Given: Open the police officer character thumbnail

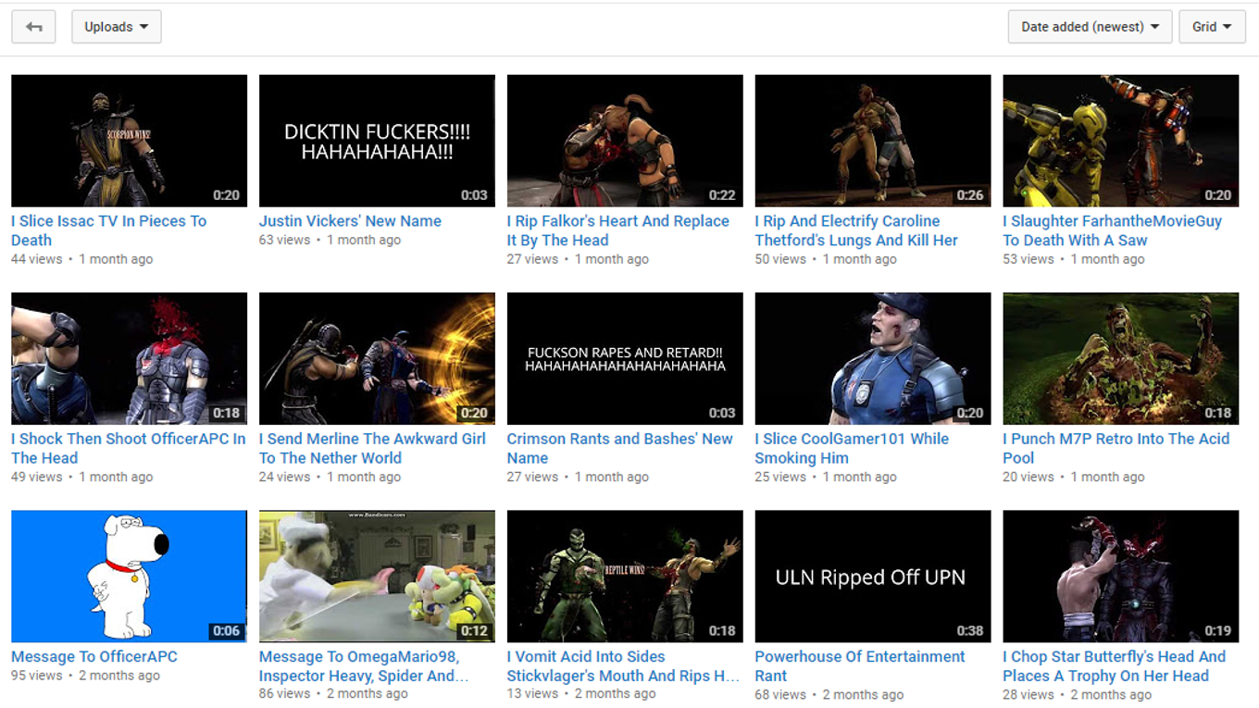Looking at the screenshot, I should [872, 358].
